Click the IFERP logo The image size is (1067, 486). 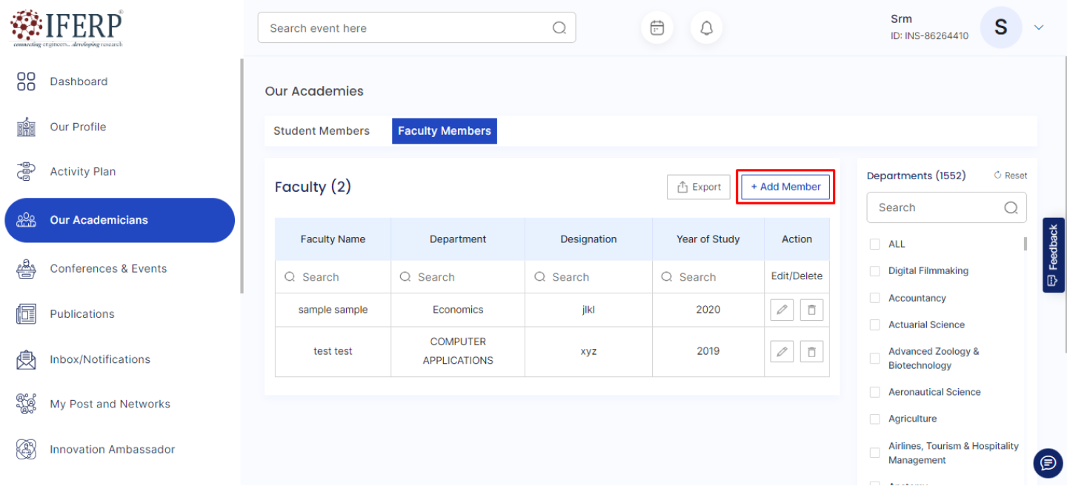(x=67, y=28)
